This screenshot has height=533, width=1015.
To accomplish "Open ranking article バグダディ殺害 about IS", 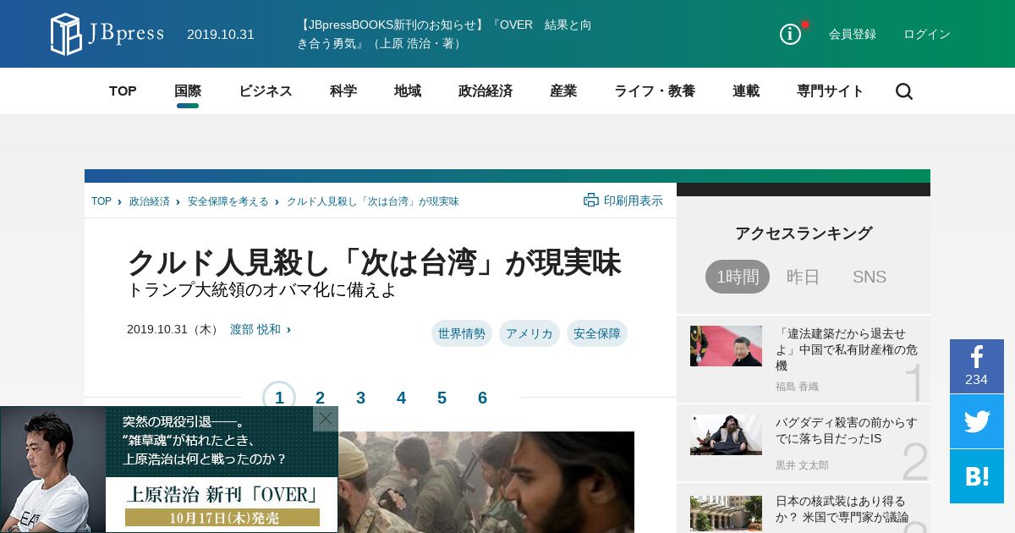I will 847,430.
